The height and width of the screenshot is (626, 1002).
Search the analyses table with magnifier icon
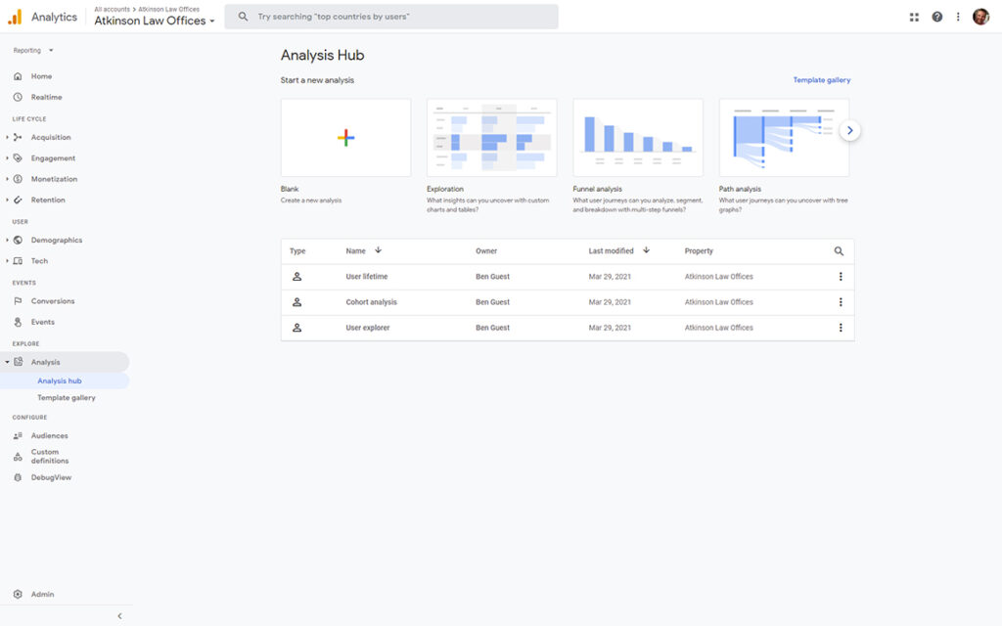pos(839,251)
